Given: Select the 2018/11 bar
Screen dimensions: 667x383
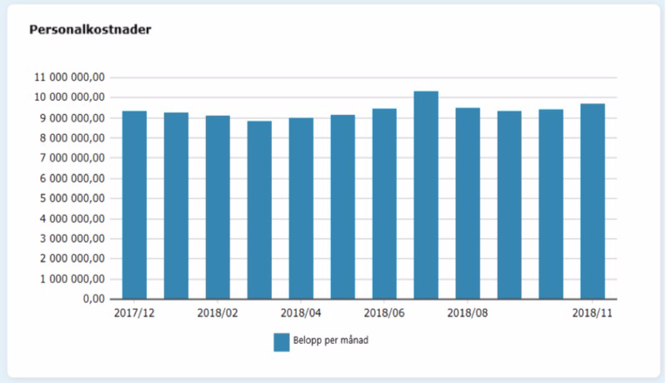Looking at the screenshot, I should pyautogui.click(x=593, y=201).
